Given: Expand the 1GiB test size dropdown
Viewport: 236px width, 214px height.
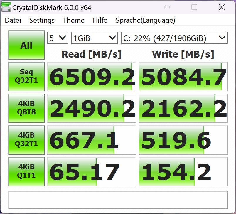Looking at the screenshot, I should pos(94,38).
